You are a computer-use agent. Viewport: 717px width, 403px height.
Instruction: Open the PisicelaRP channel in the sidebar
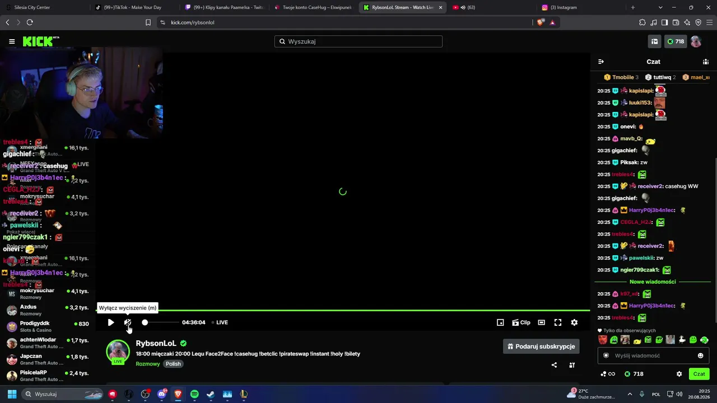(x=48, y=376)
